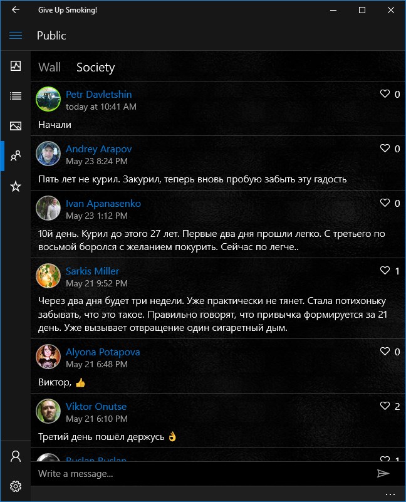Open the hamburger navigation menu

(16, 36)
